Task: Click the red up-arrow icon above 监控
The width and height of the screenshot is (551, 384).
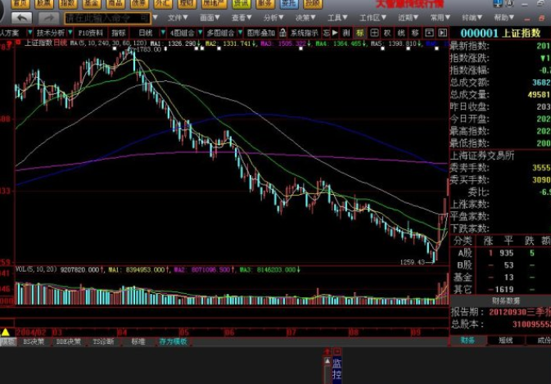Action: point(327,351)
